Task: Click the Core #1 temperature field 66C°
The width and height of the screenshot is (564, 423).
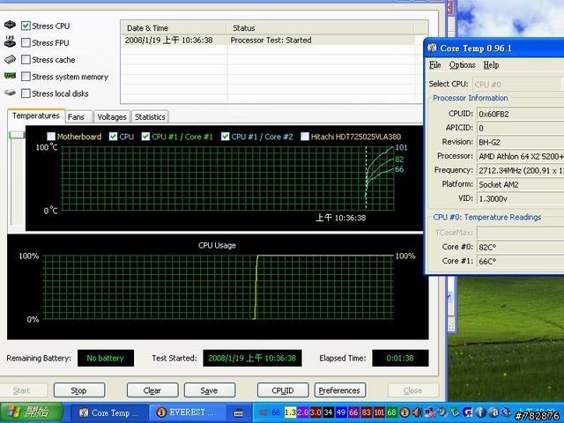Action: (520, 261)
